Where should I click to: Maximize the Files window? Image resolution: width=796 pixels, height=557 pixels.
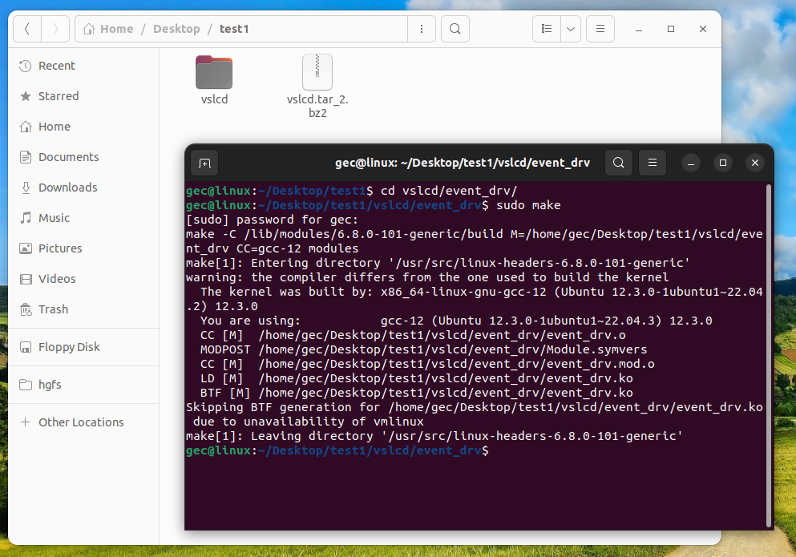[671, 29]
